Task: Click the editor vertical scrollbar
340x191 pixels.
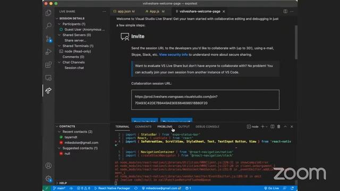Action: [x=296, y=42]
